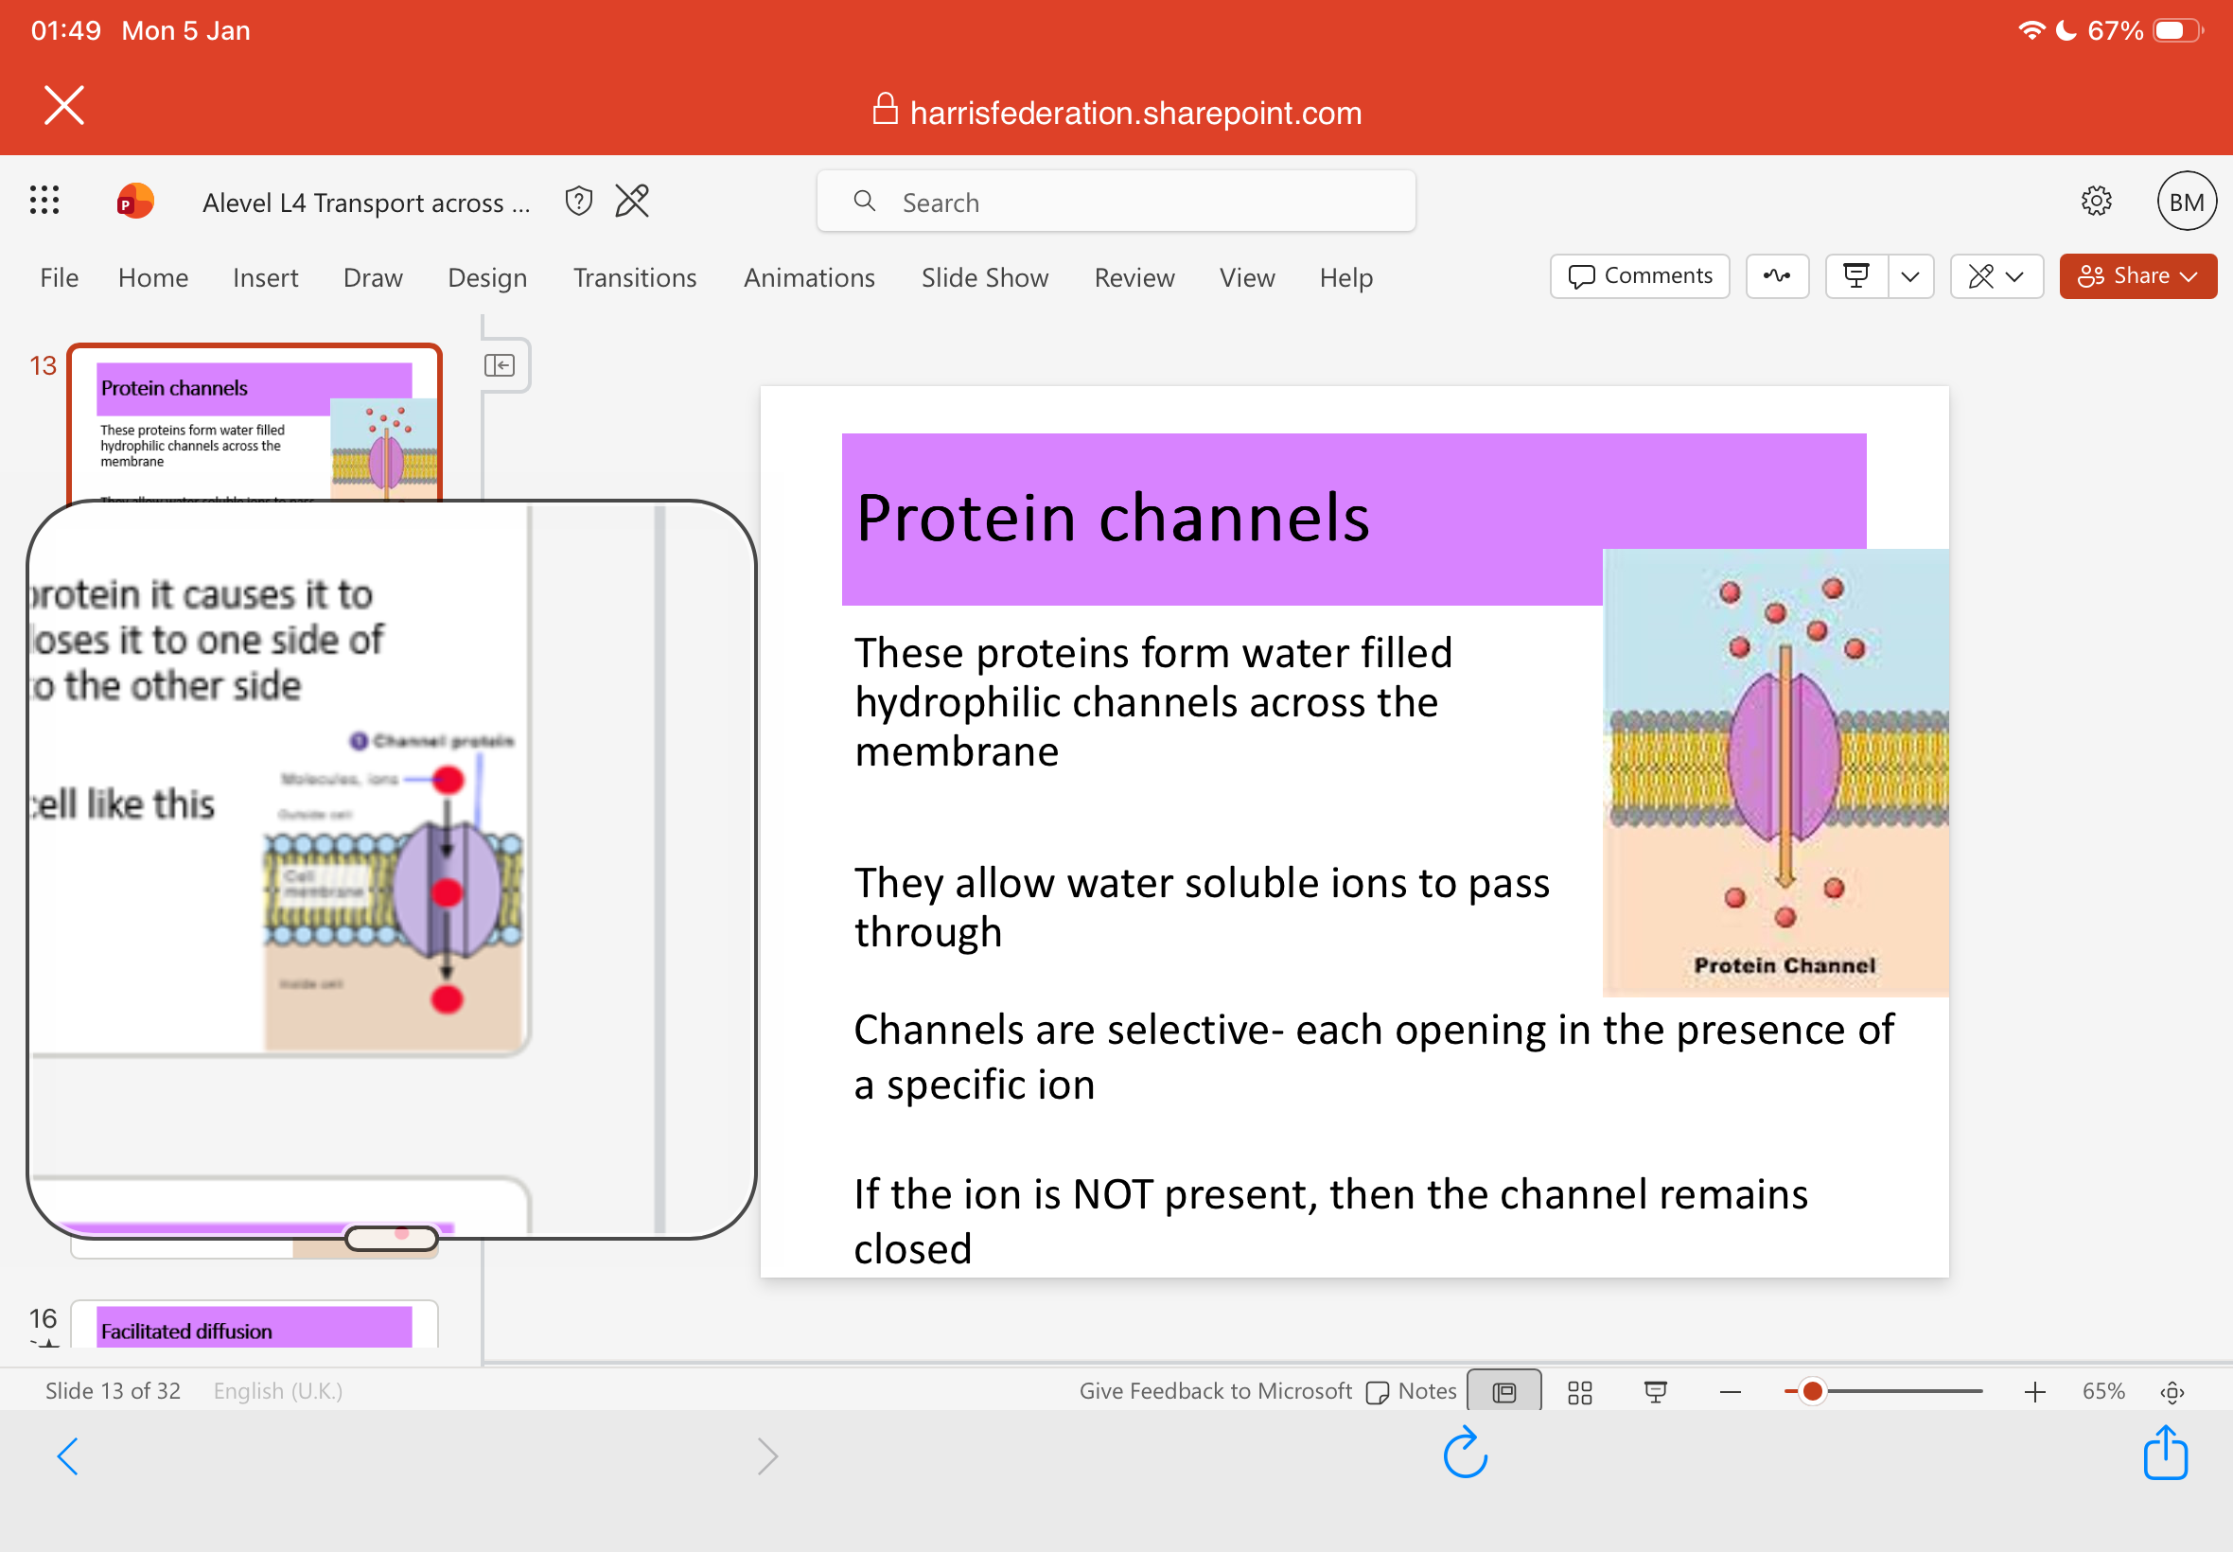Image resolution: width=2233 pixels, height=1552 pixels.
Task: Expand the Present mode dropdown chevron
Action: pyautogui.click(x=1910, y=276)
